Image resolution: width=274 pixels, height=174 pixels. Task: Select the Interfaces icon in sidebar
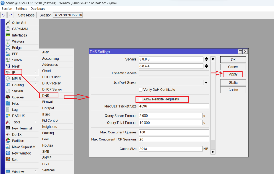8,35
